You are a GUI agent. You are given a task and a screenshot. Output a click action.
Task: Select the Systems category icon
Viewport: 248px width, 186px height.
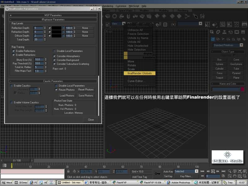tap(244, 39)
